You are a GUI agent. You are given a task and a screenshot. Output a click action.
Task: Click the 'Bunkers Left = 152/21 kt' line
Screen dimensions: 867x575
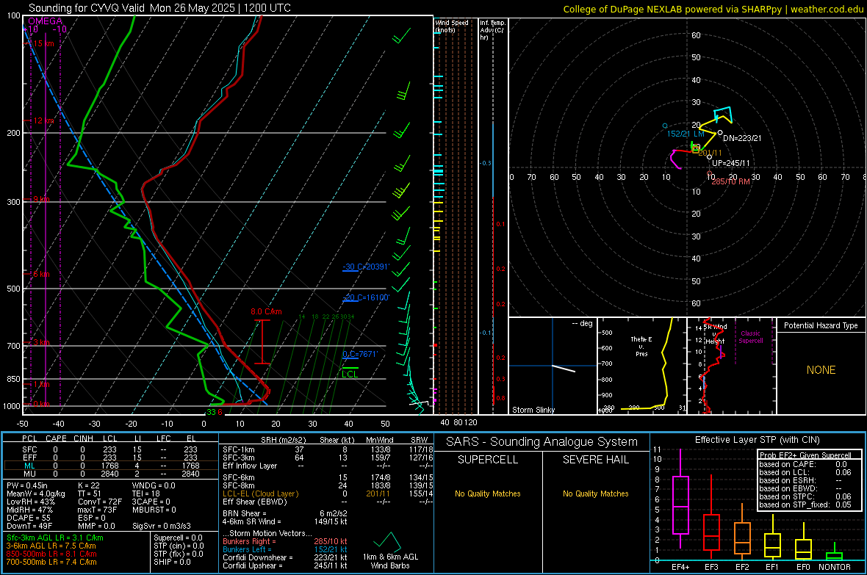tap(285, 549)
